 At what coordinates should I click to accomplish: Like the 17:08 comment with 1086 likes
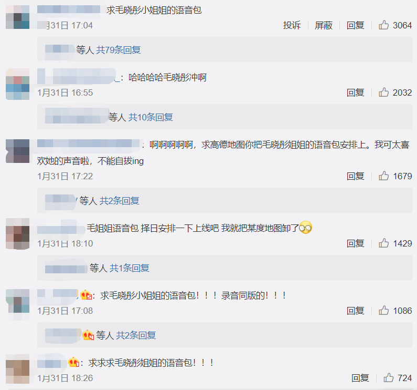[384, 310]
